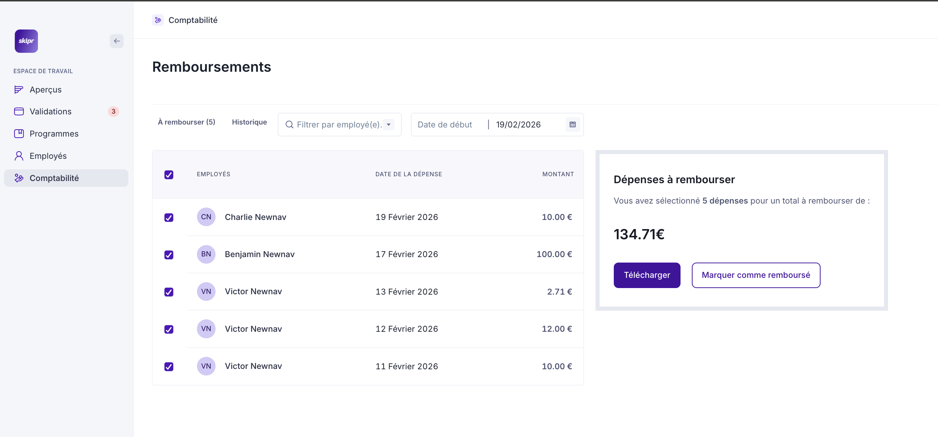Click Marquer comme remboursé button
938x437 pixels.
(x=756, y=275)
